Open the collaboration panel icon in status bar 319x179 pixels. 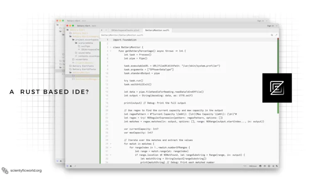pos(71,166)
